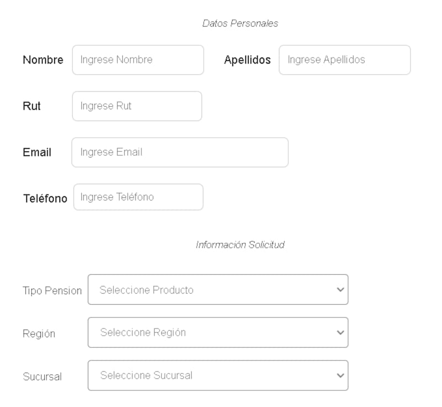Select the Rut input field

[x=136, y=106]
